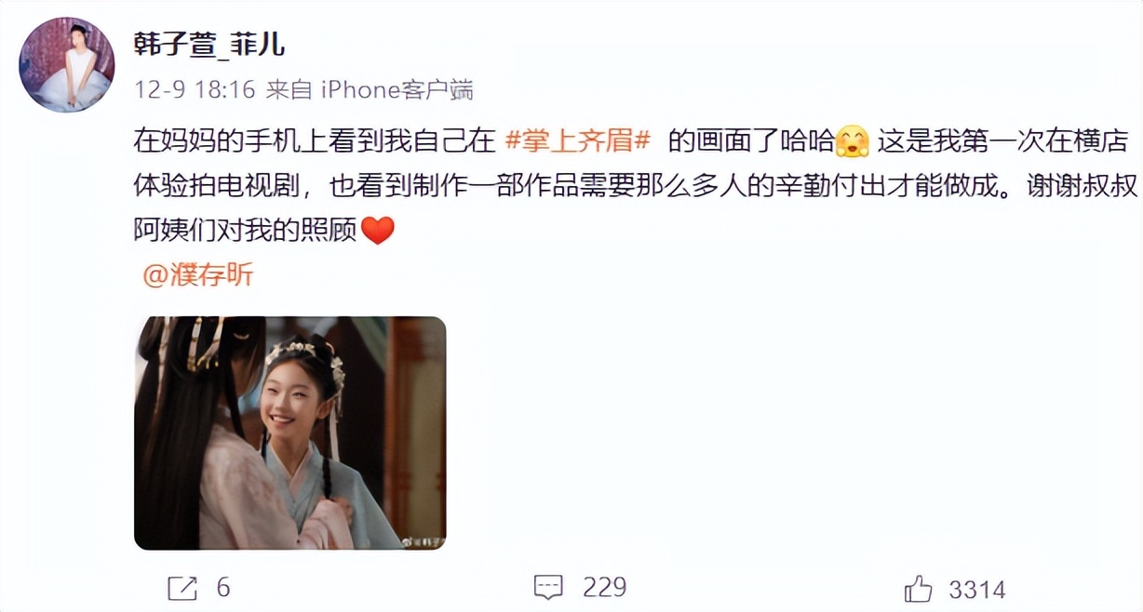Screen dimensions: 1143x612
Task: Click the repost count 6
Action: [222, 588]
